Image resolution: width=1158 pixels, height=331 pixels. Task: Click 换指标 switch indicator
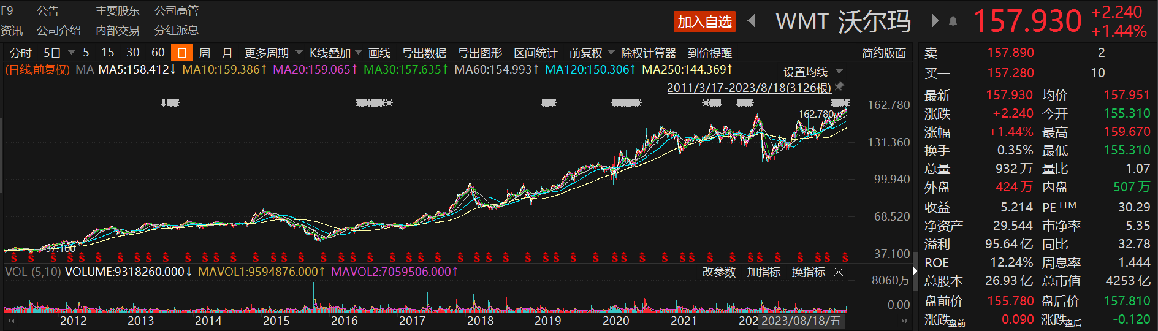tap(808, 272)
